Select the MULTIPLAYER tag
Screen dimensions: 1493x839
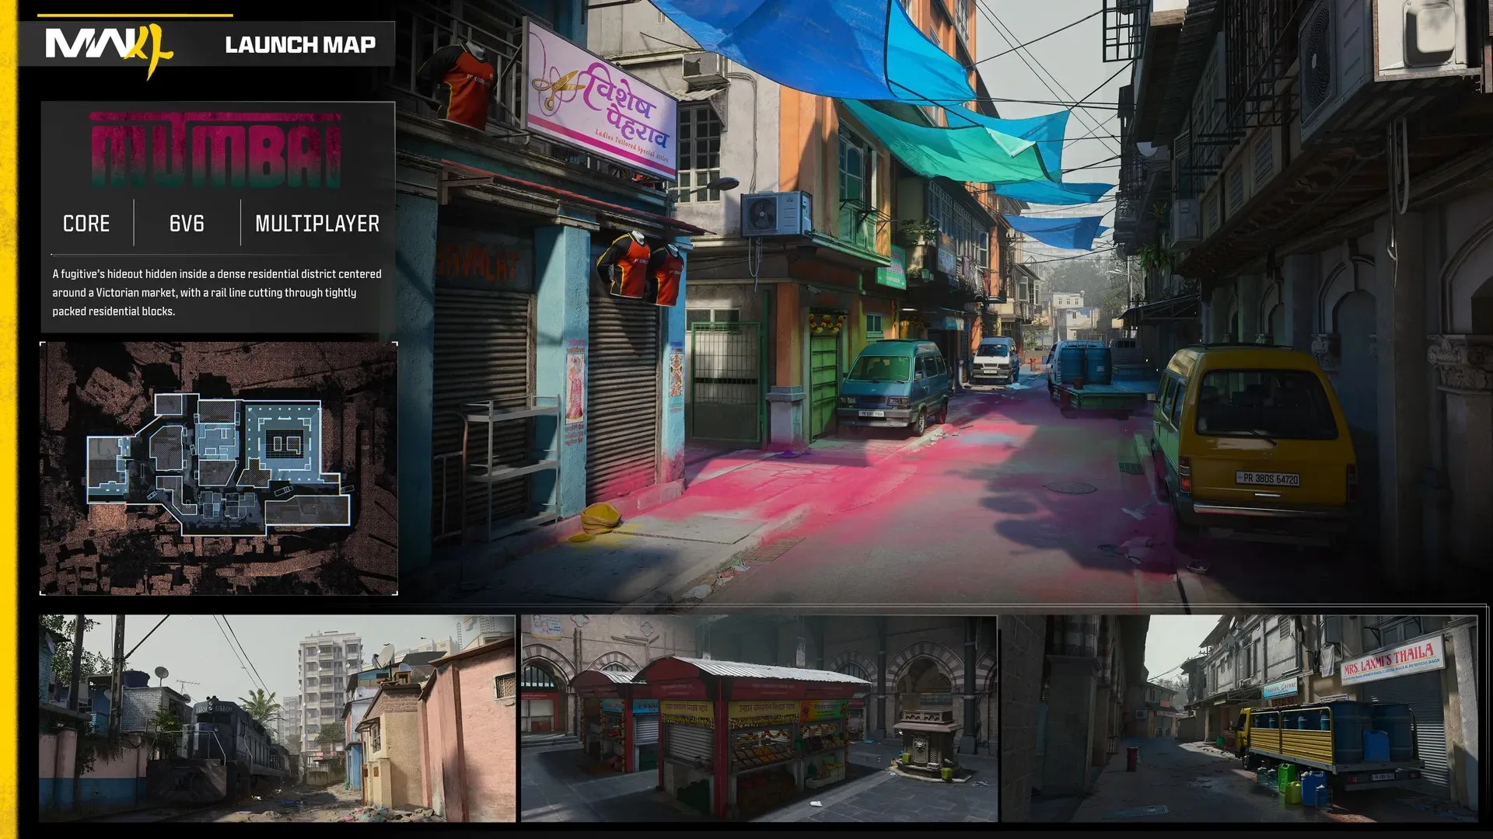pyautogui.click(x=317, y=224)
